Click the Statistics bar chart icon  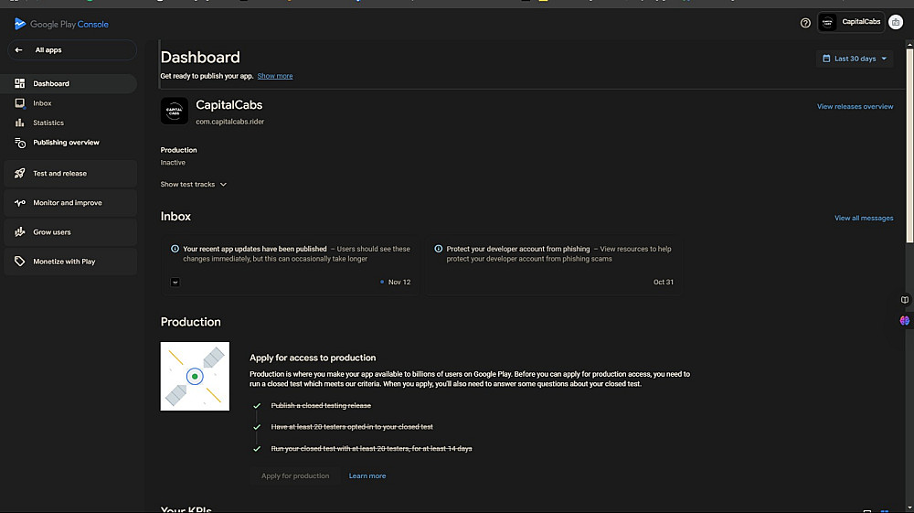[x=20, y=123]
